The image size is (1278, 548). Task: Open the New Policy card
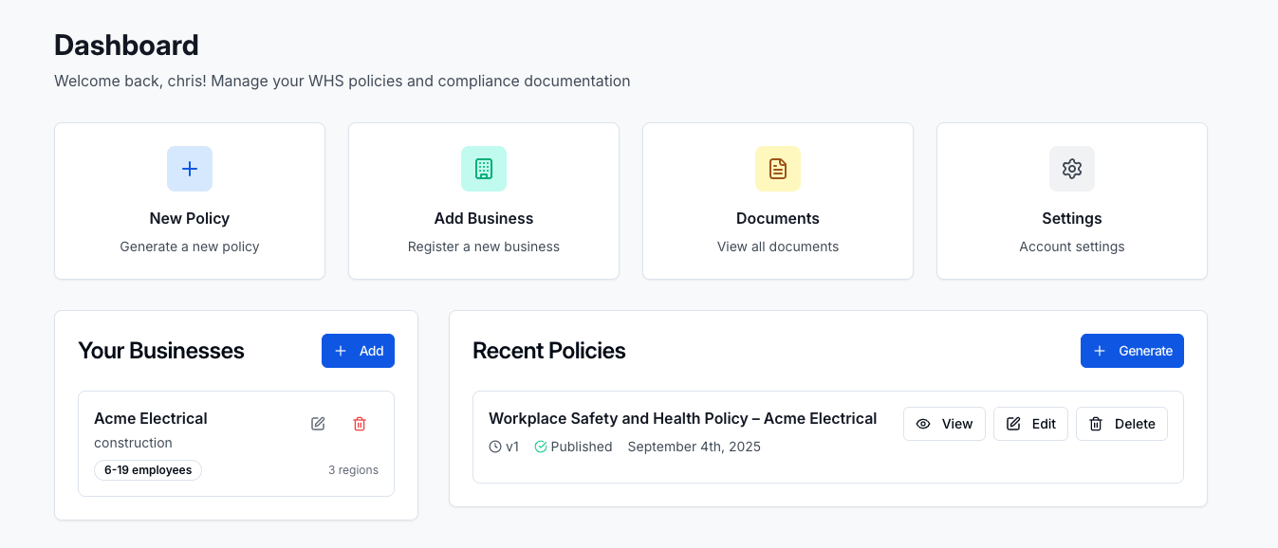click(190, 201)
